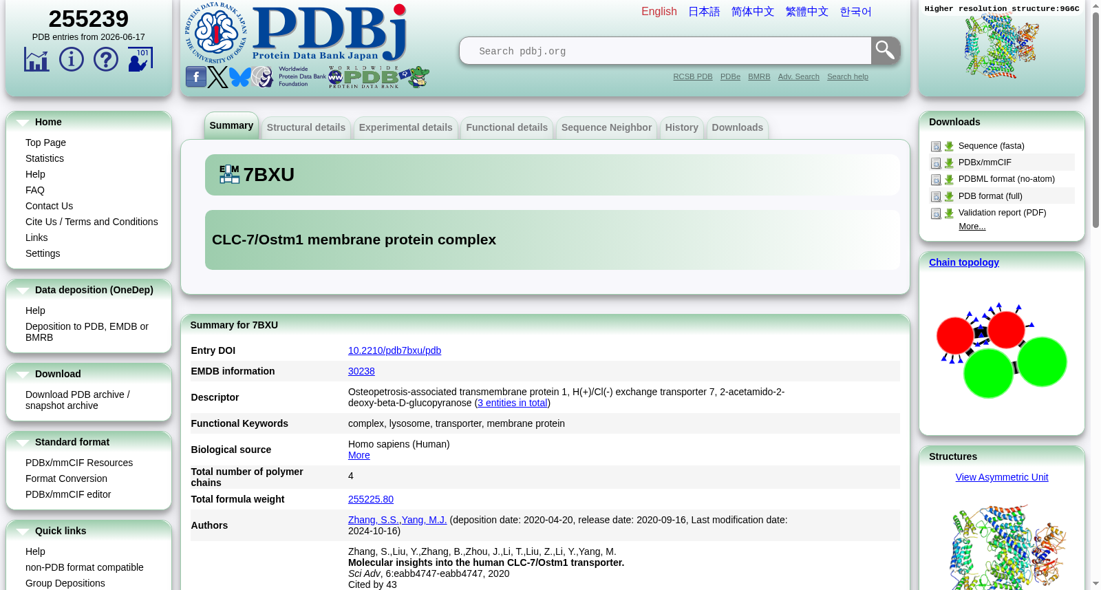The image size is (1101, 590).
Task: Download Sequence (fasta) green arrow icon
Action: coord(949,146)
